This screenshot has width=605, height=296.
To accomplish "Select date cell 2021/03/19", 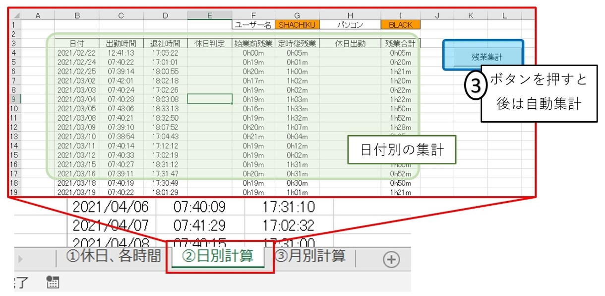I will pyautogui.click(x=77, y=192).
